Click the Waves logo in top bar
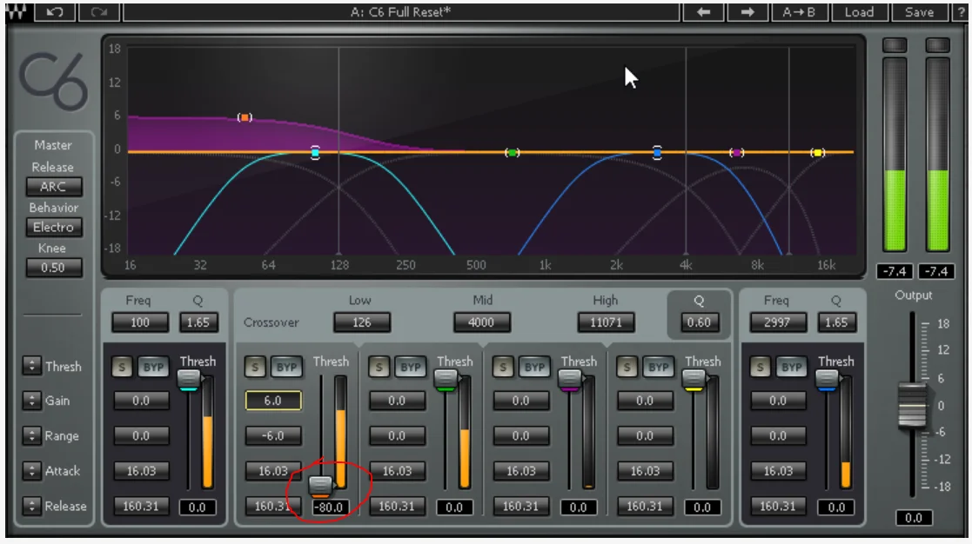The width and height of the screenshot is (972, 544). click(x=17, y=12)
